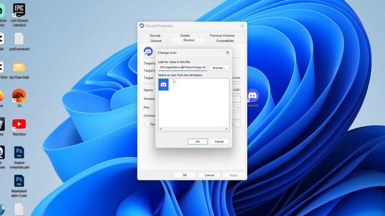This screenshot has height=216, width=385.
Task: Select the Discord icon in the icon list
Action: coord(164,85)
